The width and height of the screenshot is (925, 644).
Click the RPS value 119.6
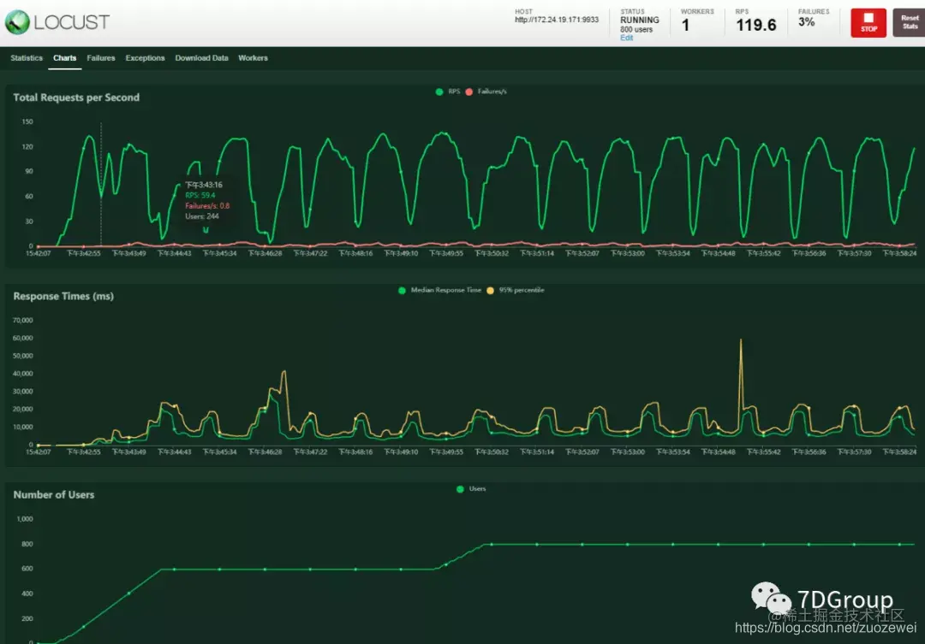pyautogui.click(x=755, y=25)
